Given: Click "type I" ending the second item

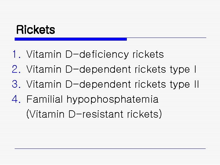Looking at the screenshot, I should [x=183, y=70].
